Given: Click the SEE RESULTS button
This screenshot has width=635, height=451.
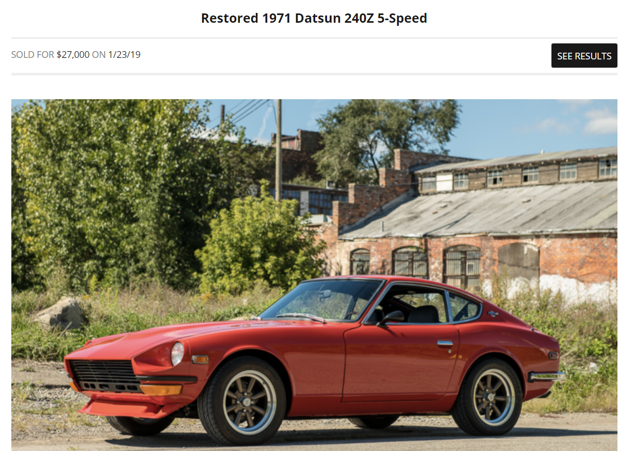Looking at the screenshot, I should click(x=584, y=56).
